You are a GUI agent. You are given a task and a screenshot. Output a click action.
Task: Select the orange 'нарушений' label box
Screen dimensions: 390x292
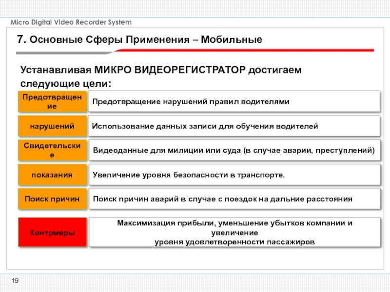(52, 126)
